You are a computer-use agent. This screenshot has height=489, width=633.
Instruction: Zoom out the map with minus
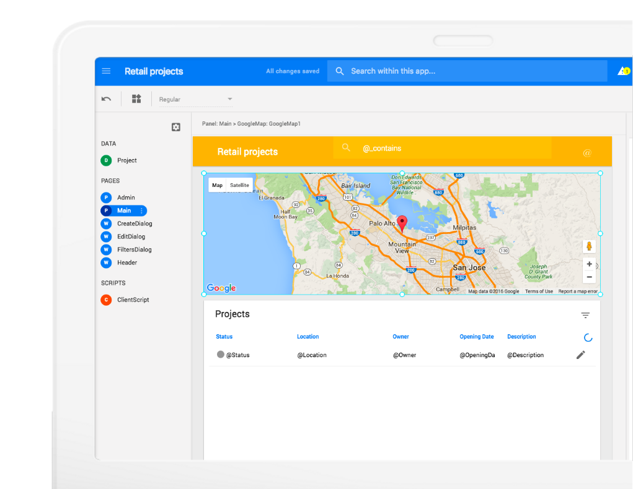pyautogui.click(x=590, y=277)
